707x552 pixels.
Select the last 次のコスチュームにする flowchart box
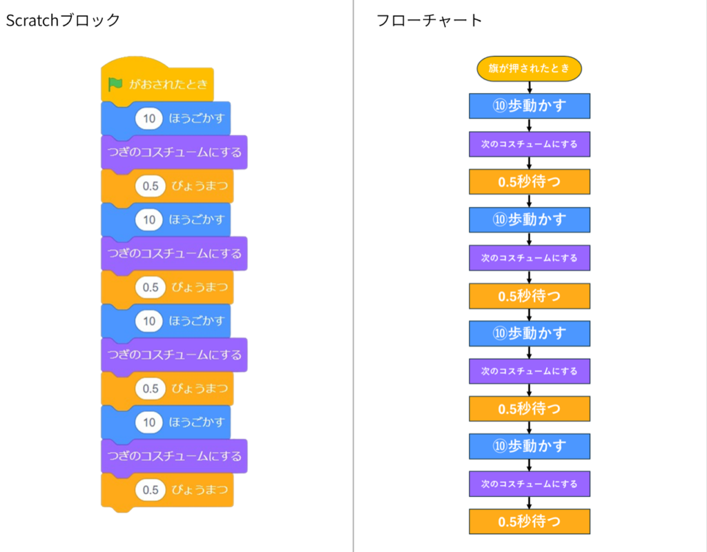coord(530,484)
